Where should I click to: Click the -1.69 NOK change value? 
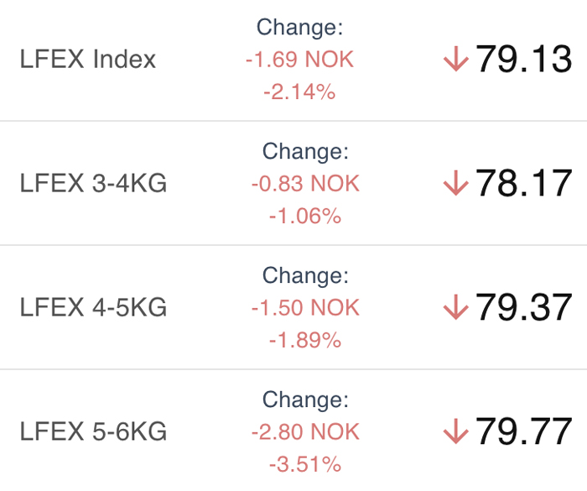(x=299, y=60)
